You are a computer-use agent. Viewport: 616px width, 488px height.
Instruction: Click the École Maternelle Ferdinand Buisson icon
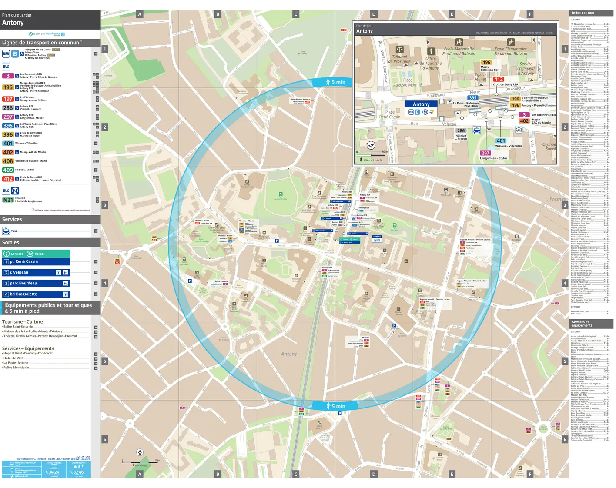pyautogui.click(x=459, y=42)
